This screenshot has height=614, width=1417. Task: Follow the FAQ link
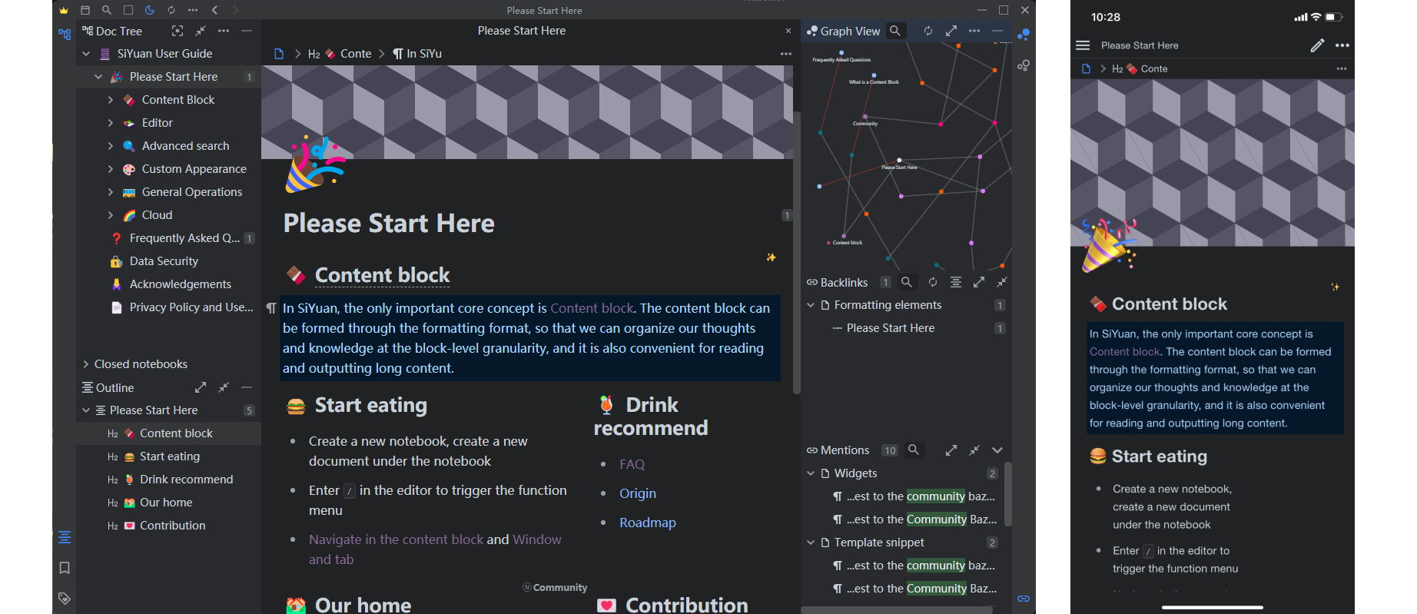point(632,464)
